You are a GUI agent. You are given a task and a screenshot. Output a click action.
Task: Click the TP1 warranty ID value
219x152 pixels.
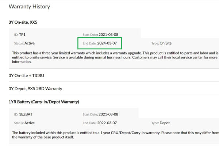tap(22, 35)
